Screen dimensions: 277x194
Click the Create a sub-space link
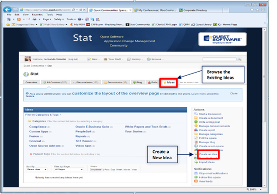coord(212,146)
